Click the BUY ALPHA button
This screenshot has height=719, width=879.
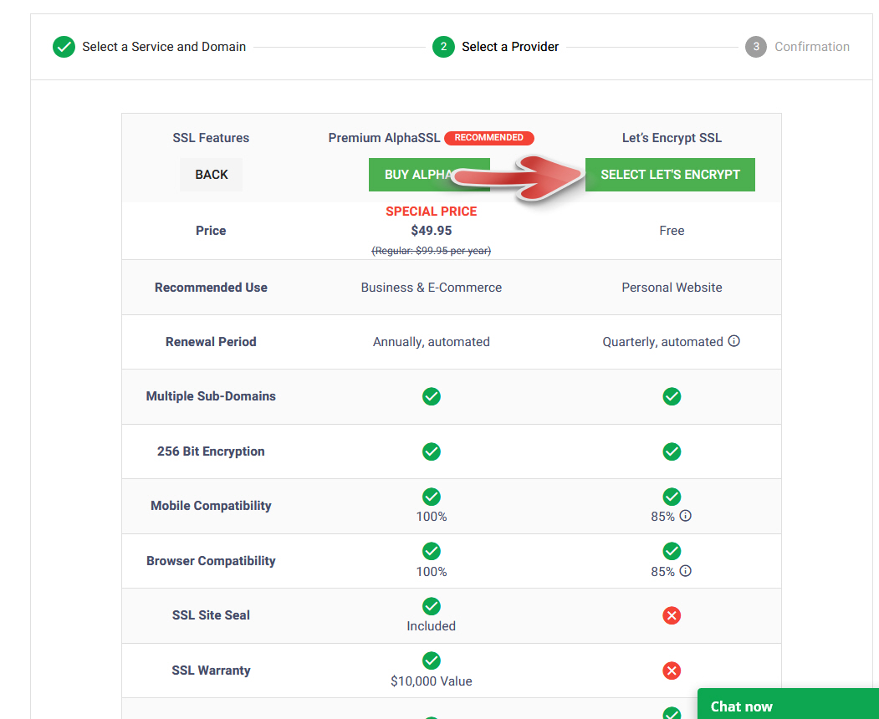[x=429, y=175]
